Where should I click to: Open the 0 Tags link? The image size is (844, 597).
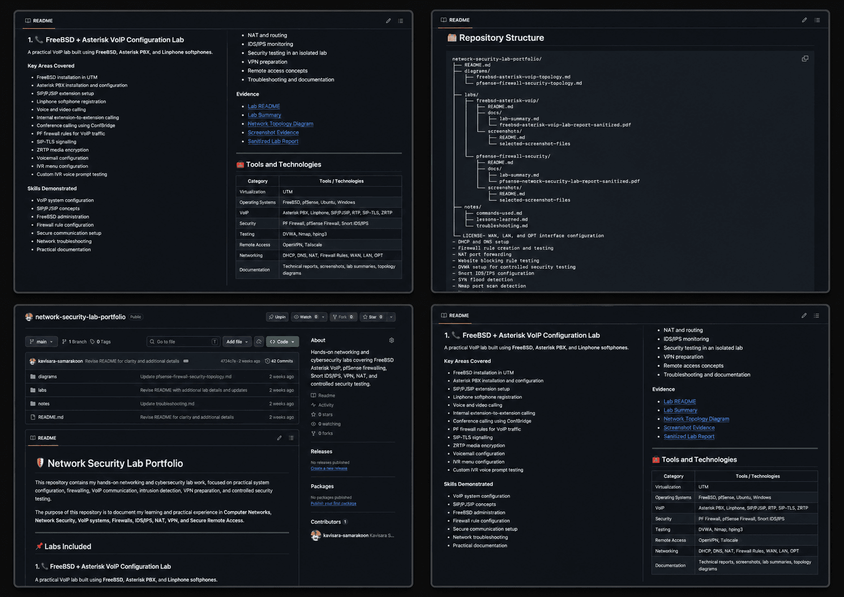(x=100, y=342)
